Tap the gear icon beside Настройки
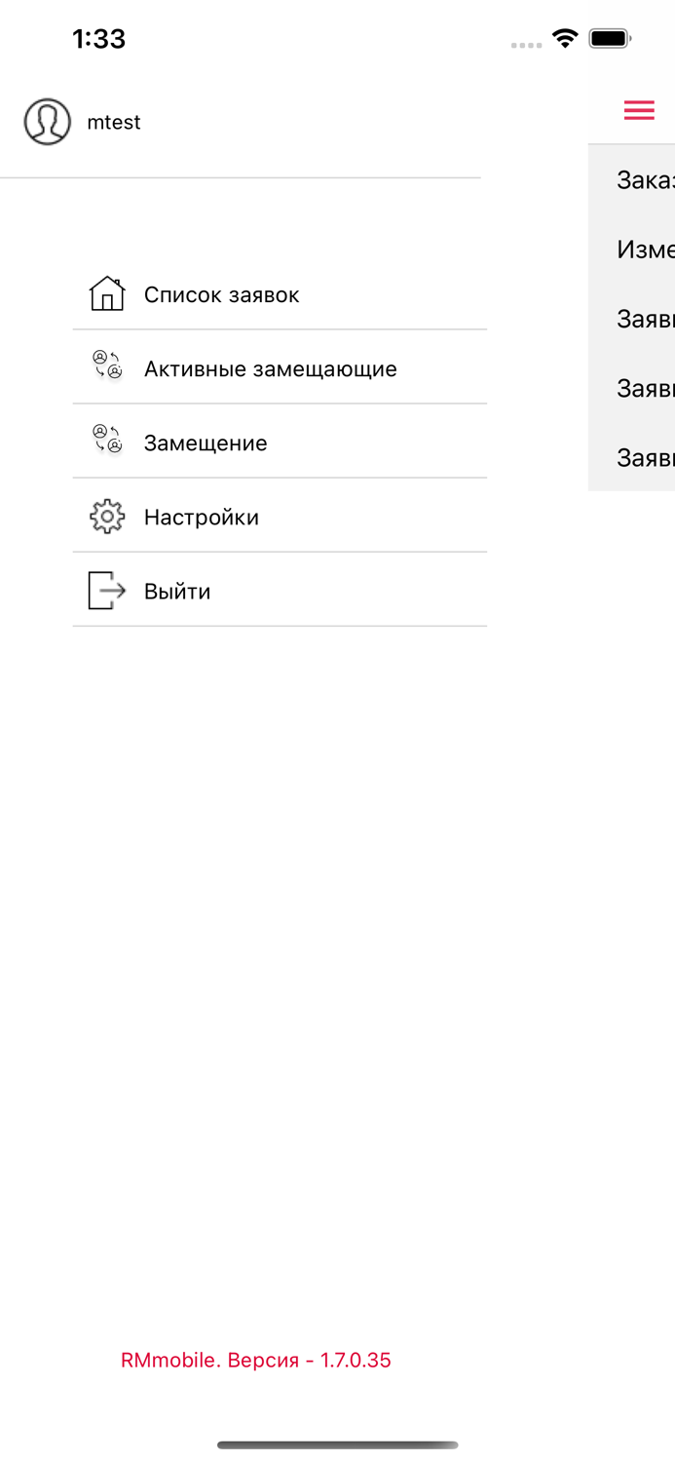The height and width of the screenshot is (1462, 675). click(107, 517)
